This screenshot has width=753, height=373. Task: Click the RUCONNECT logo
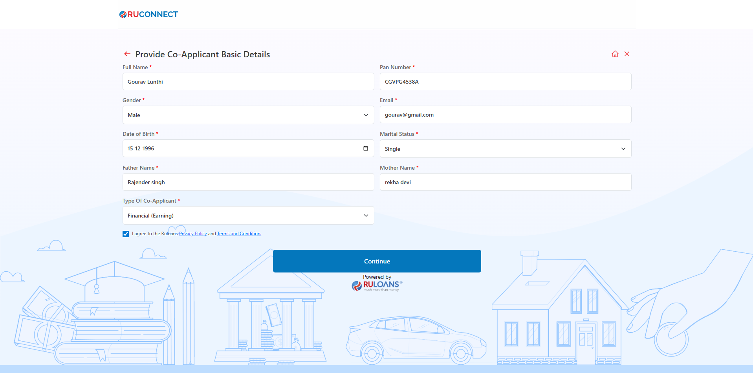pyautogui.click(x=149, y=15)
